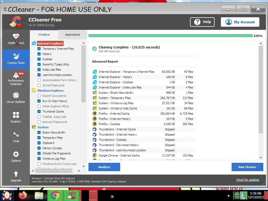The image size is (268, 201).
Task: Open the Registry cleaner section
Action: point(16,118)
